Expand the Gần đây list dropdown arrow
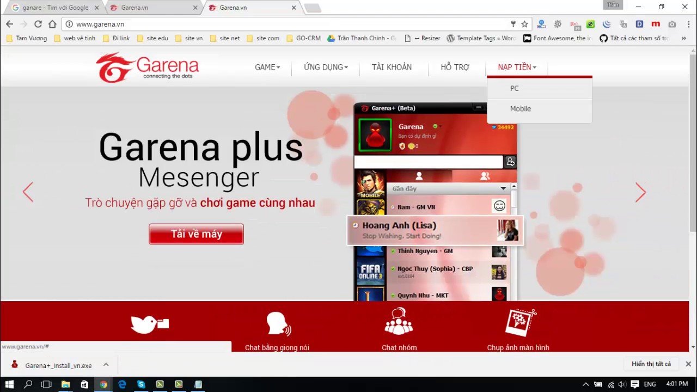 [503, 188]
